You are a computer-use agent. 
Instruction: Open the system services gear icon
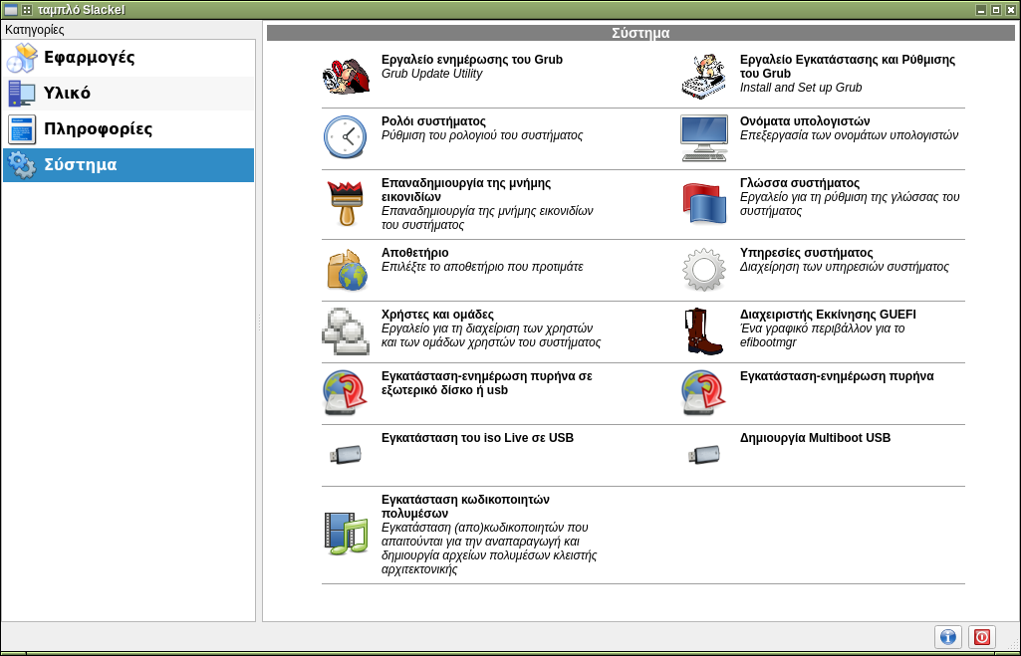click(704, 270)
